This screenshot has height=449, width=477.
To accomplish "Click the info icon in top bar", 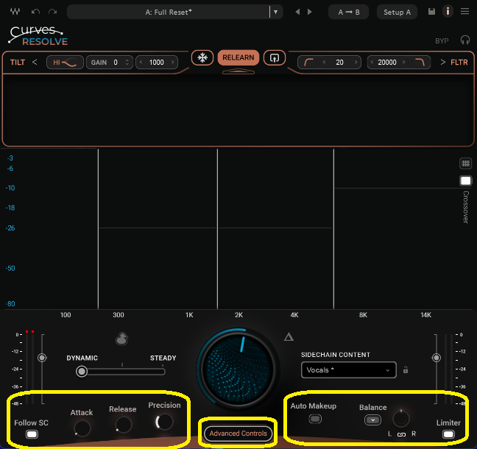I will coord(448,12).
